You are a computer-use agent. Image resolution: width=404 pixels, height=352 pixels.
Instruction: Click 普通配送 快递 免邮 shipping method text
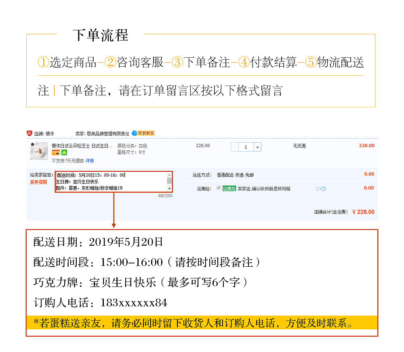pyautogui.click(x=235, y=175)
